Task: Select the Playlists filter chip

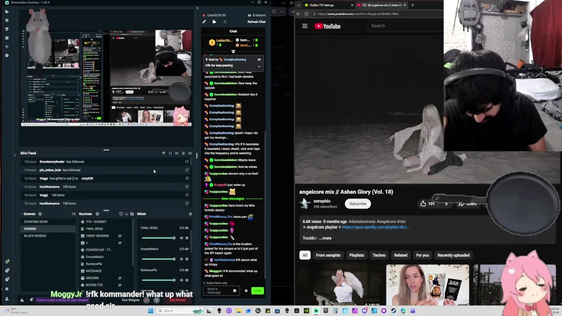Action: pyautogui.click(x=357, y=255)
